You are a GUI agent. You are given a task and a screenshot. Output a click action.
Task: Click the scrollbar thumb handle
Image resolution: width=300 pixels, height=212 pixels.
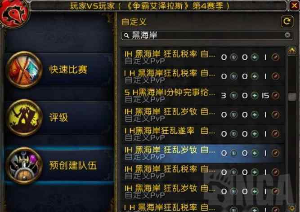tap(292, 97)
